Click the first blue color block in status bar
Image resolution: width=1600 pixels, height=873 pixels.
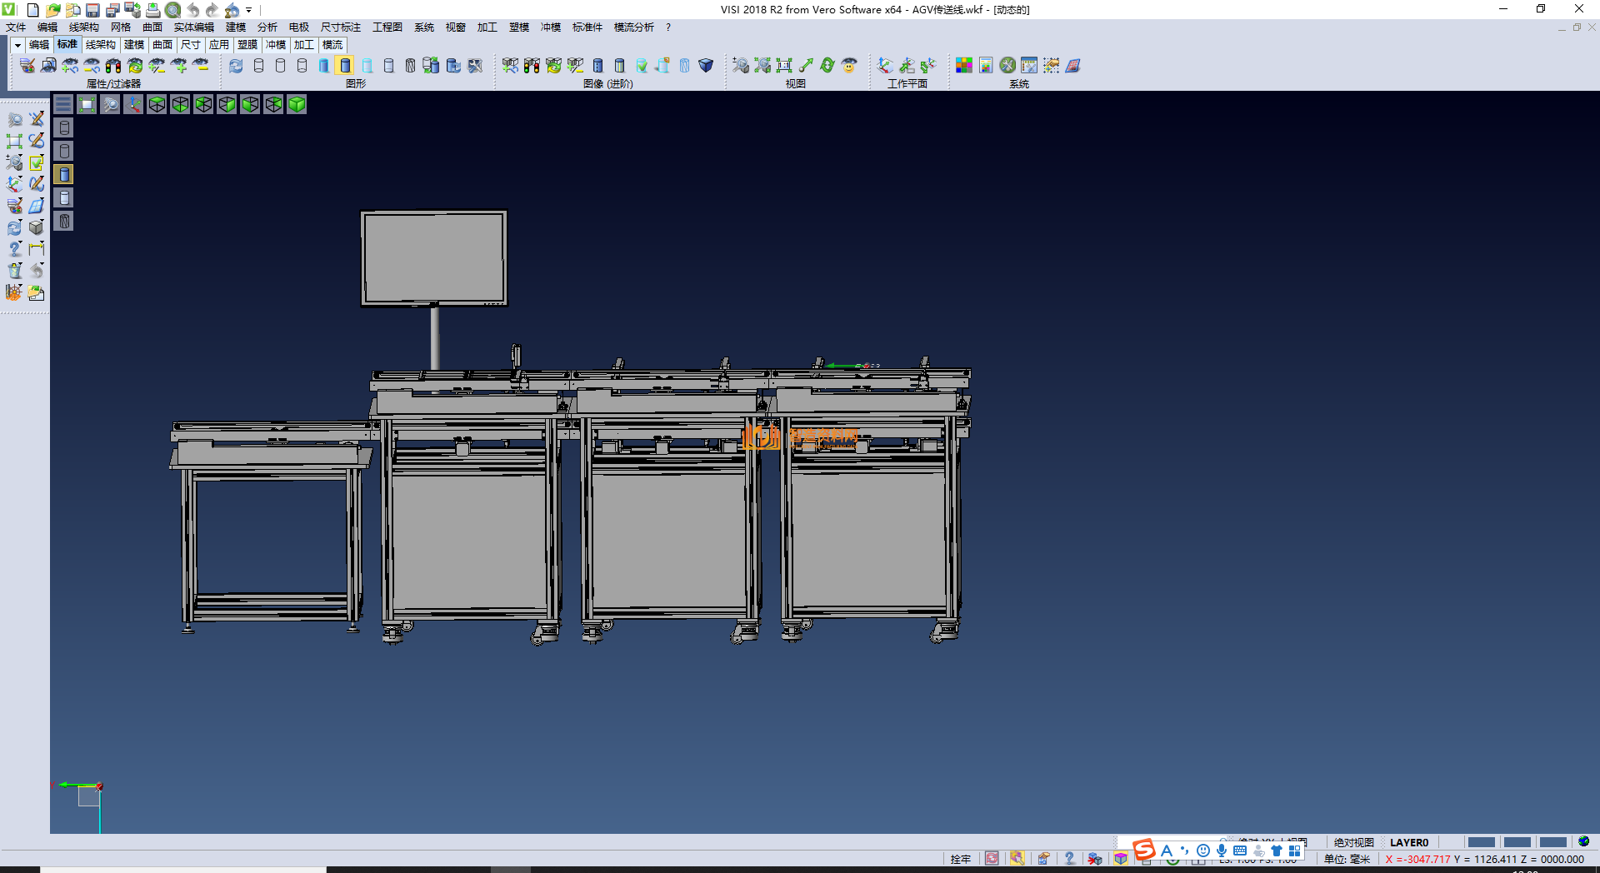point(1481,842)
